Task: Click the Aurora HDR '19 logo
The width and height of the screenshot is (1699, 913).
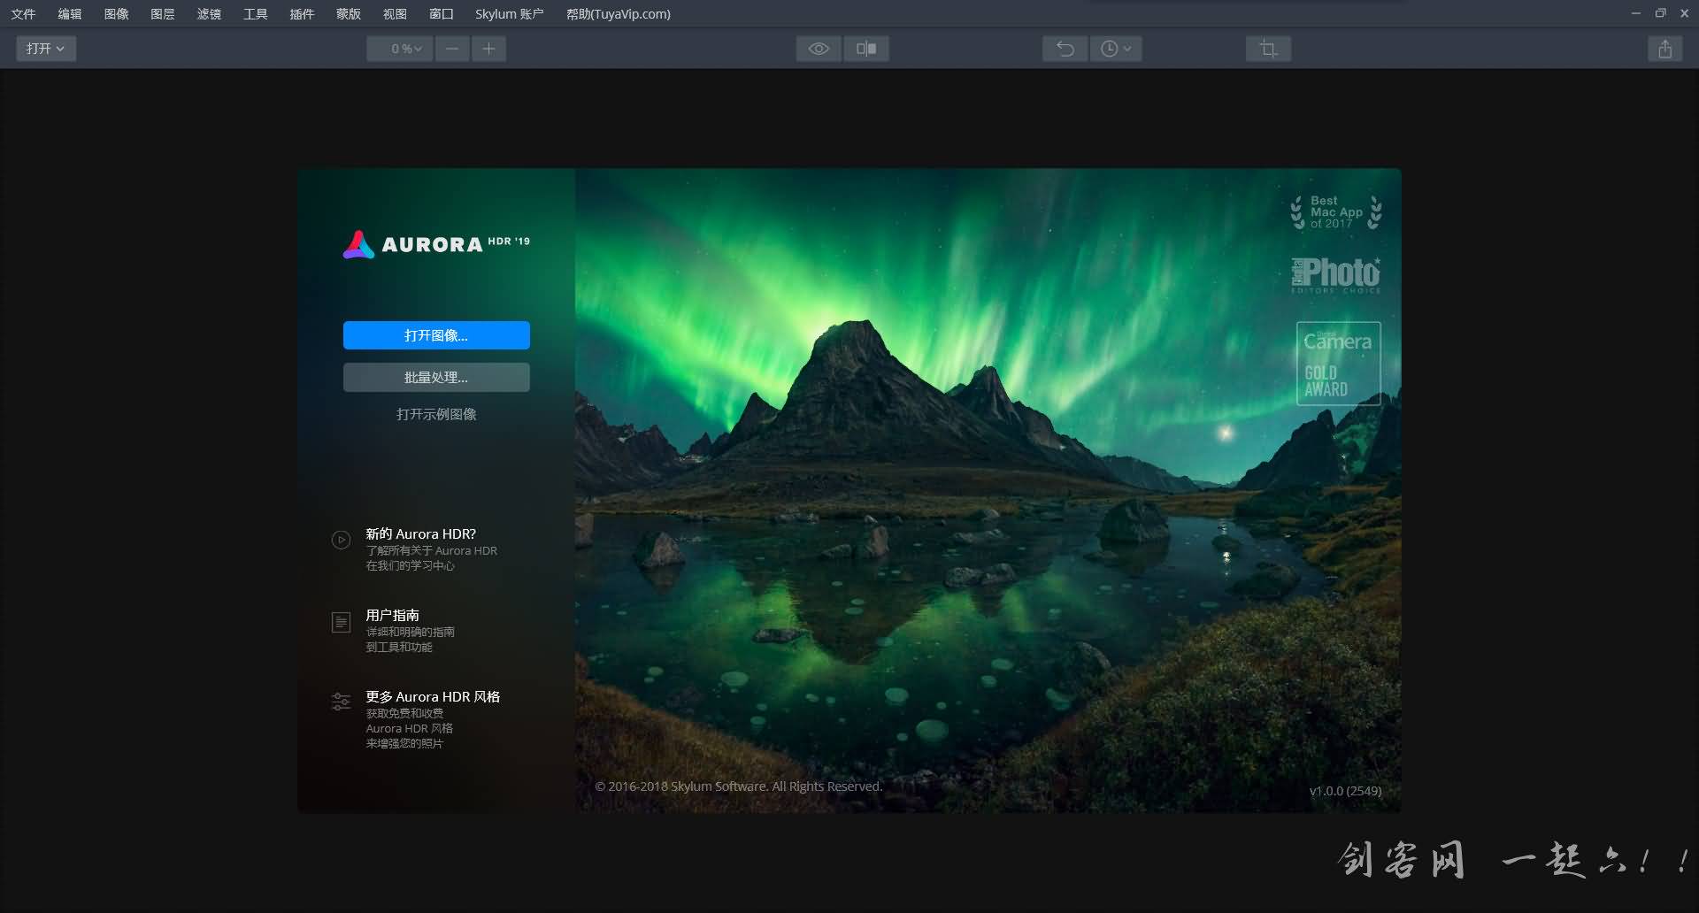Action: 436,244
